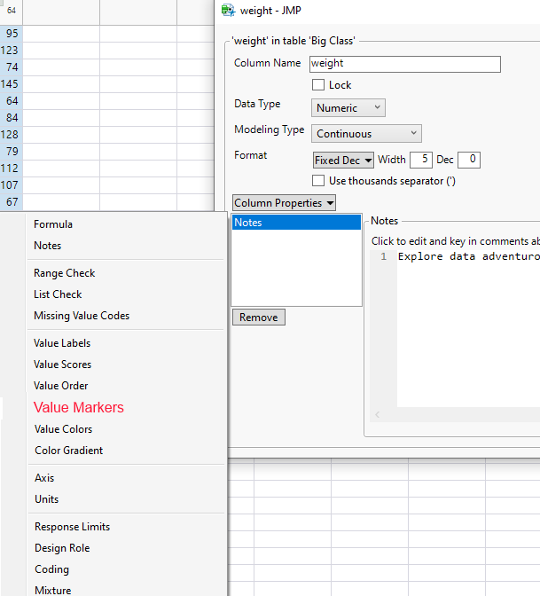This screenshot has height=596, width=540.
Task: Select Response Limits menu item
Action: click(x=72, y=527)
